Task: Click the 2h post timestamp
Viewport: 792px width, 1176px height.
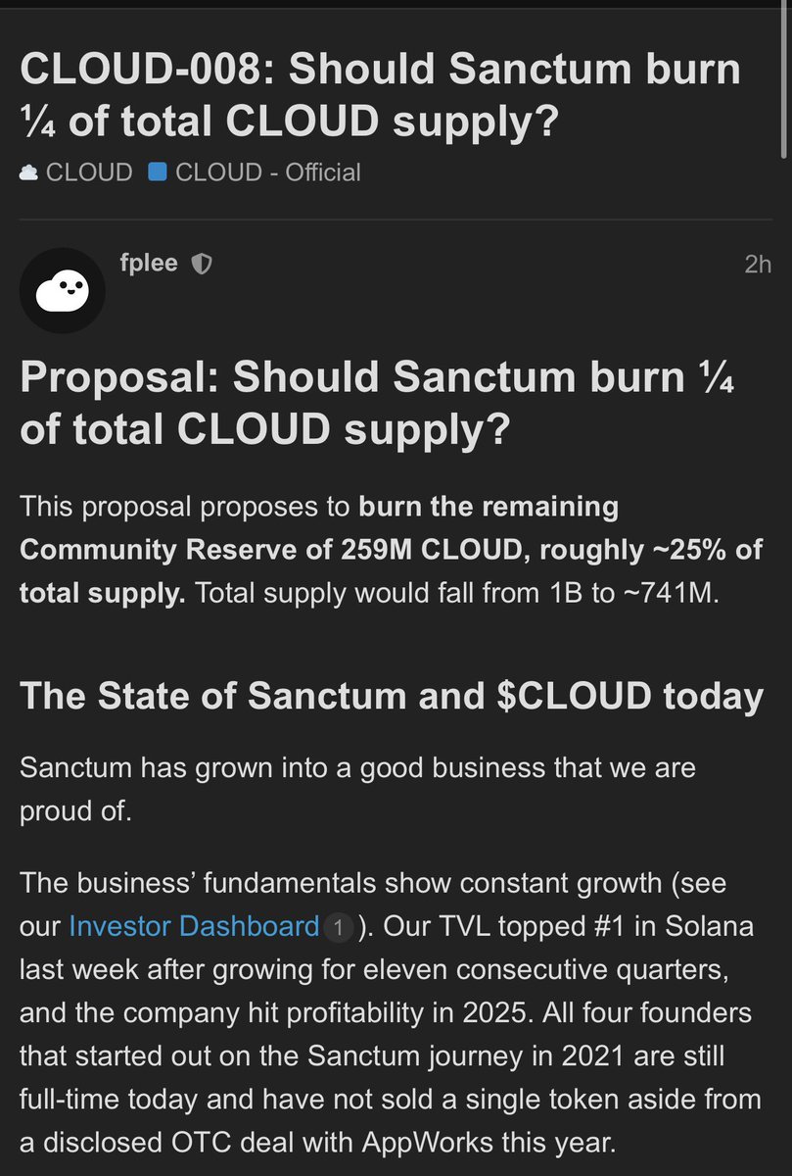Action: click(758, 264)
